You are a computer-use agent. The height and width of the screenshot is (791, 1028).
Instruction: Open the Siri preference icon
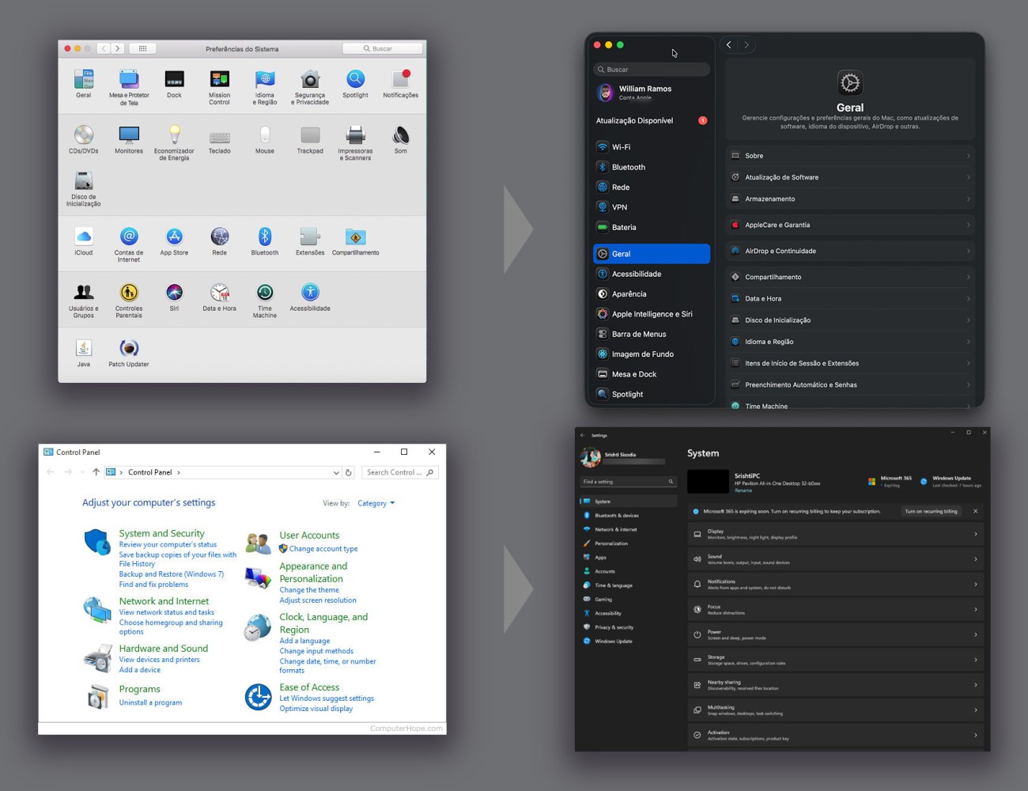tap(174, 293)
